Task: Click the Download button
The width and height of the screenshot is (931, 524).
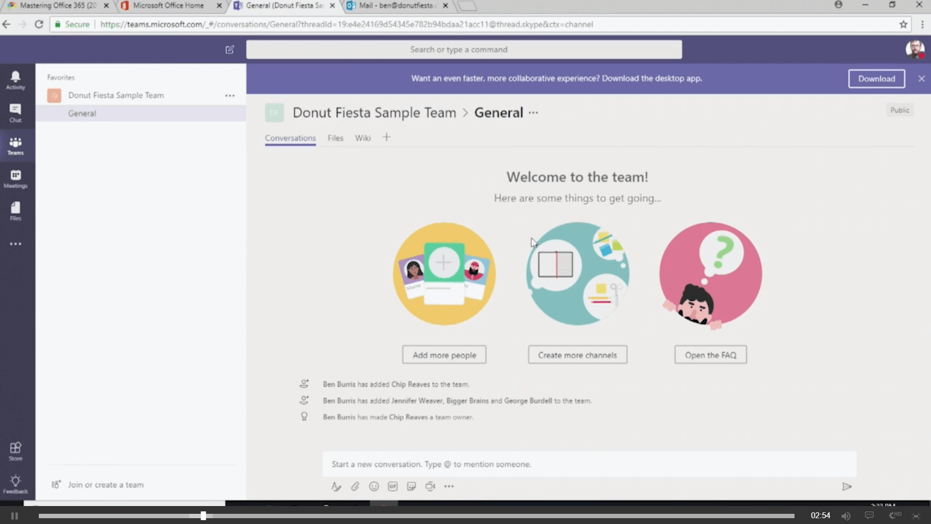Action: coord(876,79)
